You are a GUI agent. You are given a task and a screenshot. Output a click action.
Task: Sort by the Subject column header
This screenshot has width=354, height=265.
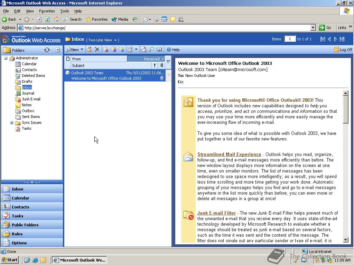[x=111, y=66]
